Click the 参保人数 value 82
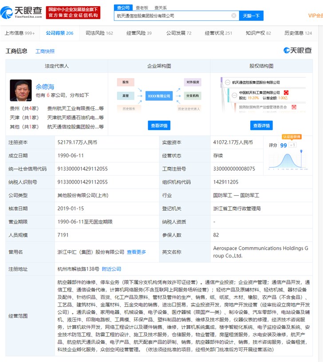Viewport: 323px width, 362px height. coord(216,235)
